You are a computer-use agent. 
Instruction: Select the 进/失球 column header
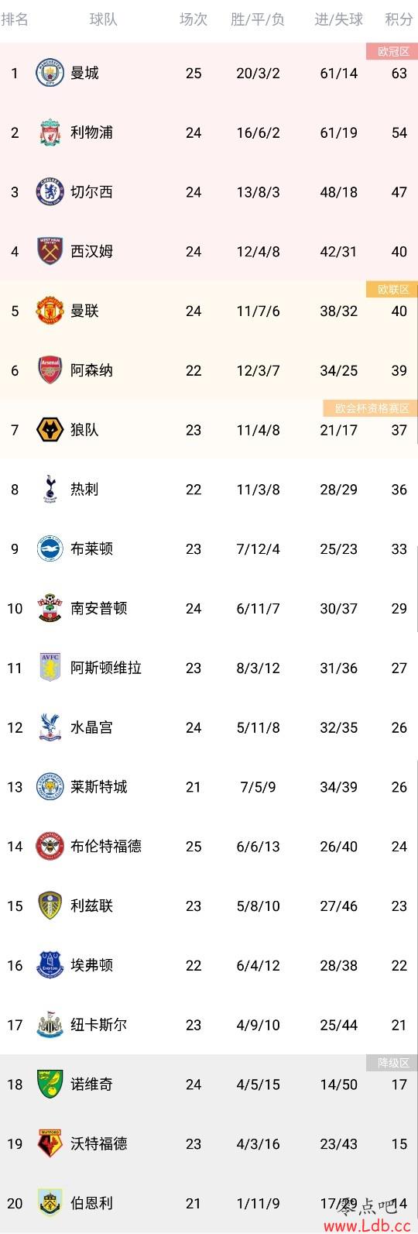tap(339, 19)
